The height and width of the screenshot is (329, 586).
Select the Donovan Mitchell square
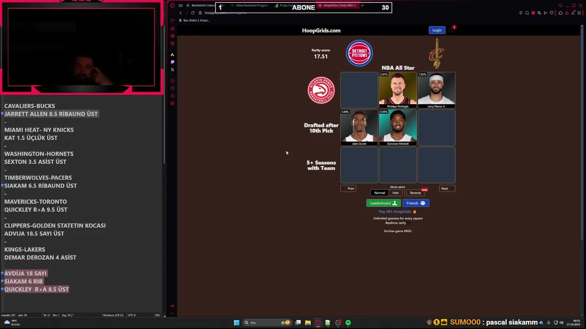tap(398, 127)
